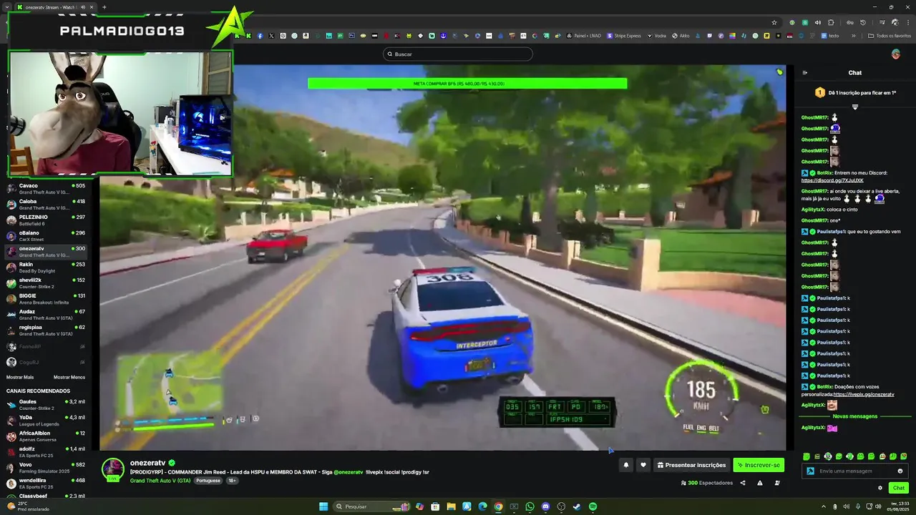Click the Buscar search field
Viewport: 916px width, 515px height.
coord(458,54)
